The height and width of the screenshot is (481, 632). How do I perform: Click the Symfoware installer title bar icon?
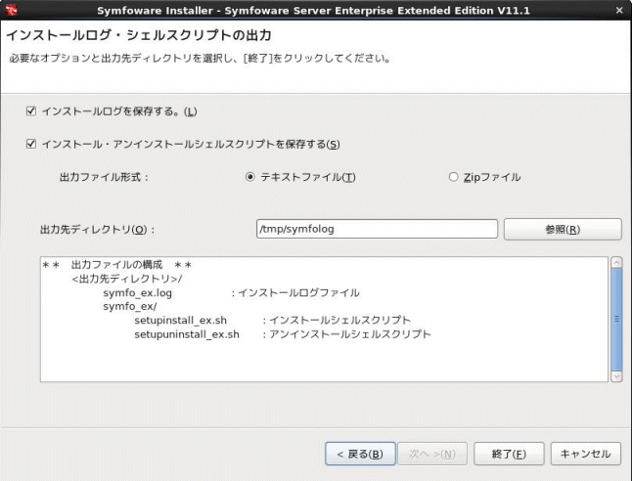(11, 10)
